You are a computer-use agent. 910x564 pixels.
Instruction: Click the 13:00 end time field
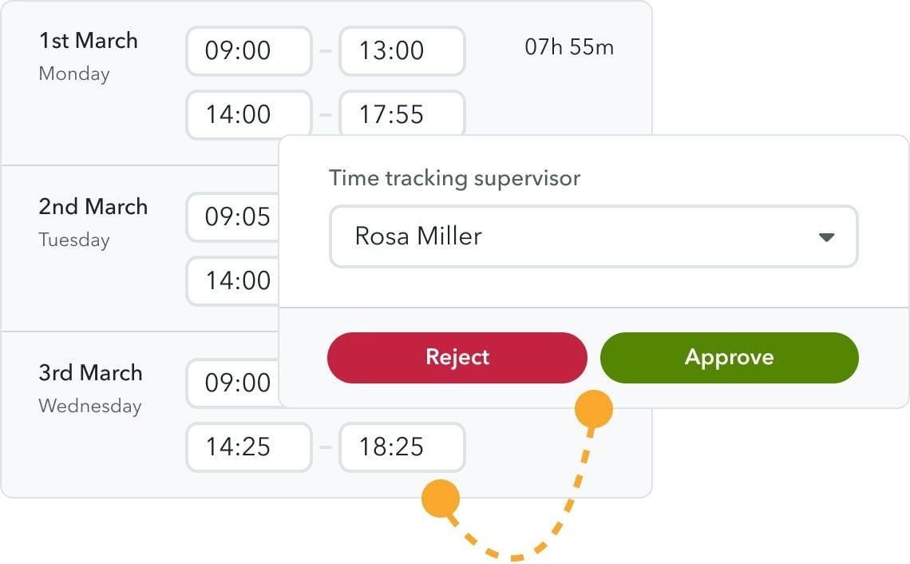coord(402,51)
